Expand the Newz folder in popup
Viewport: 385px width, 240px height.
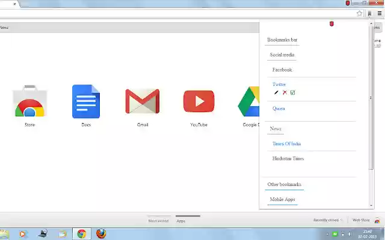coord(276,128)
